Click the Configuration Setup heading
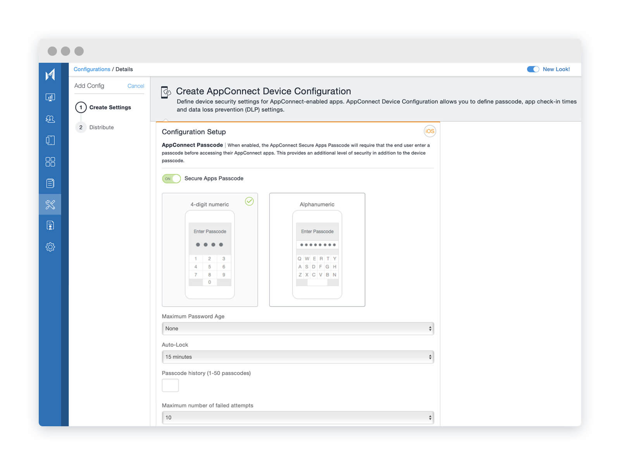Image resolution: width=620 pixels, height=465 pixels. click(x=194, y=132)
